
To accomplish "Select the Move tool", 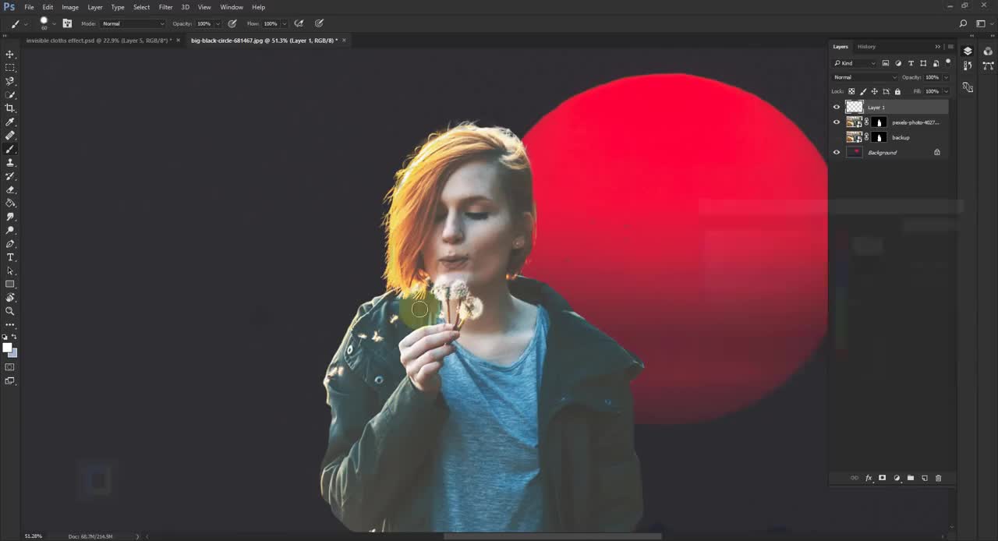I will pos(10,55).
